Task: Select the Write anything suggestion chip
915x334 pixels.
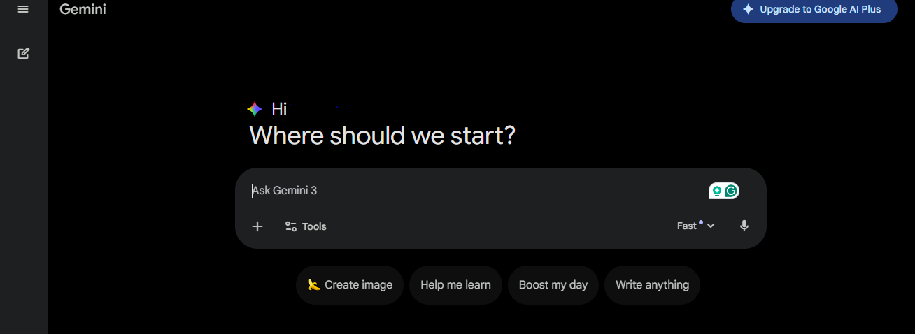Action: (652, 285)
